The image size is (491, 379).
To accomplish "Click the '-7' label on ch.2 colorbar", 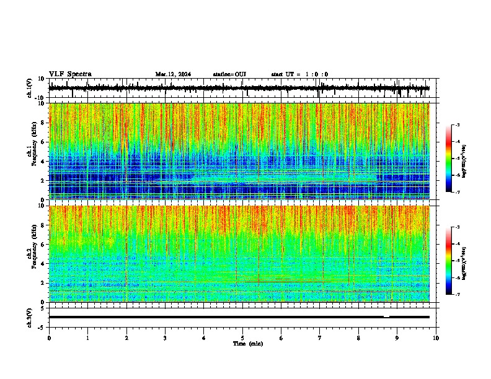I will pyautogui.click(x=458, y=294).
